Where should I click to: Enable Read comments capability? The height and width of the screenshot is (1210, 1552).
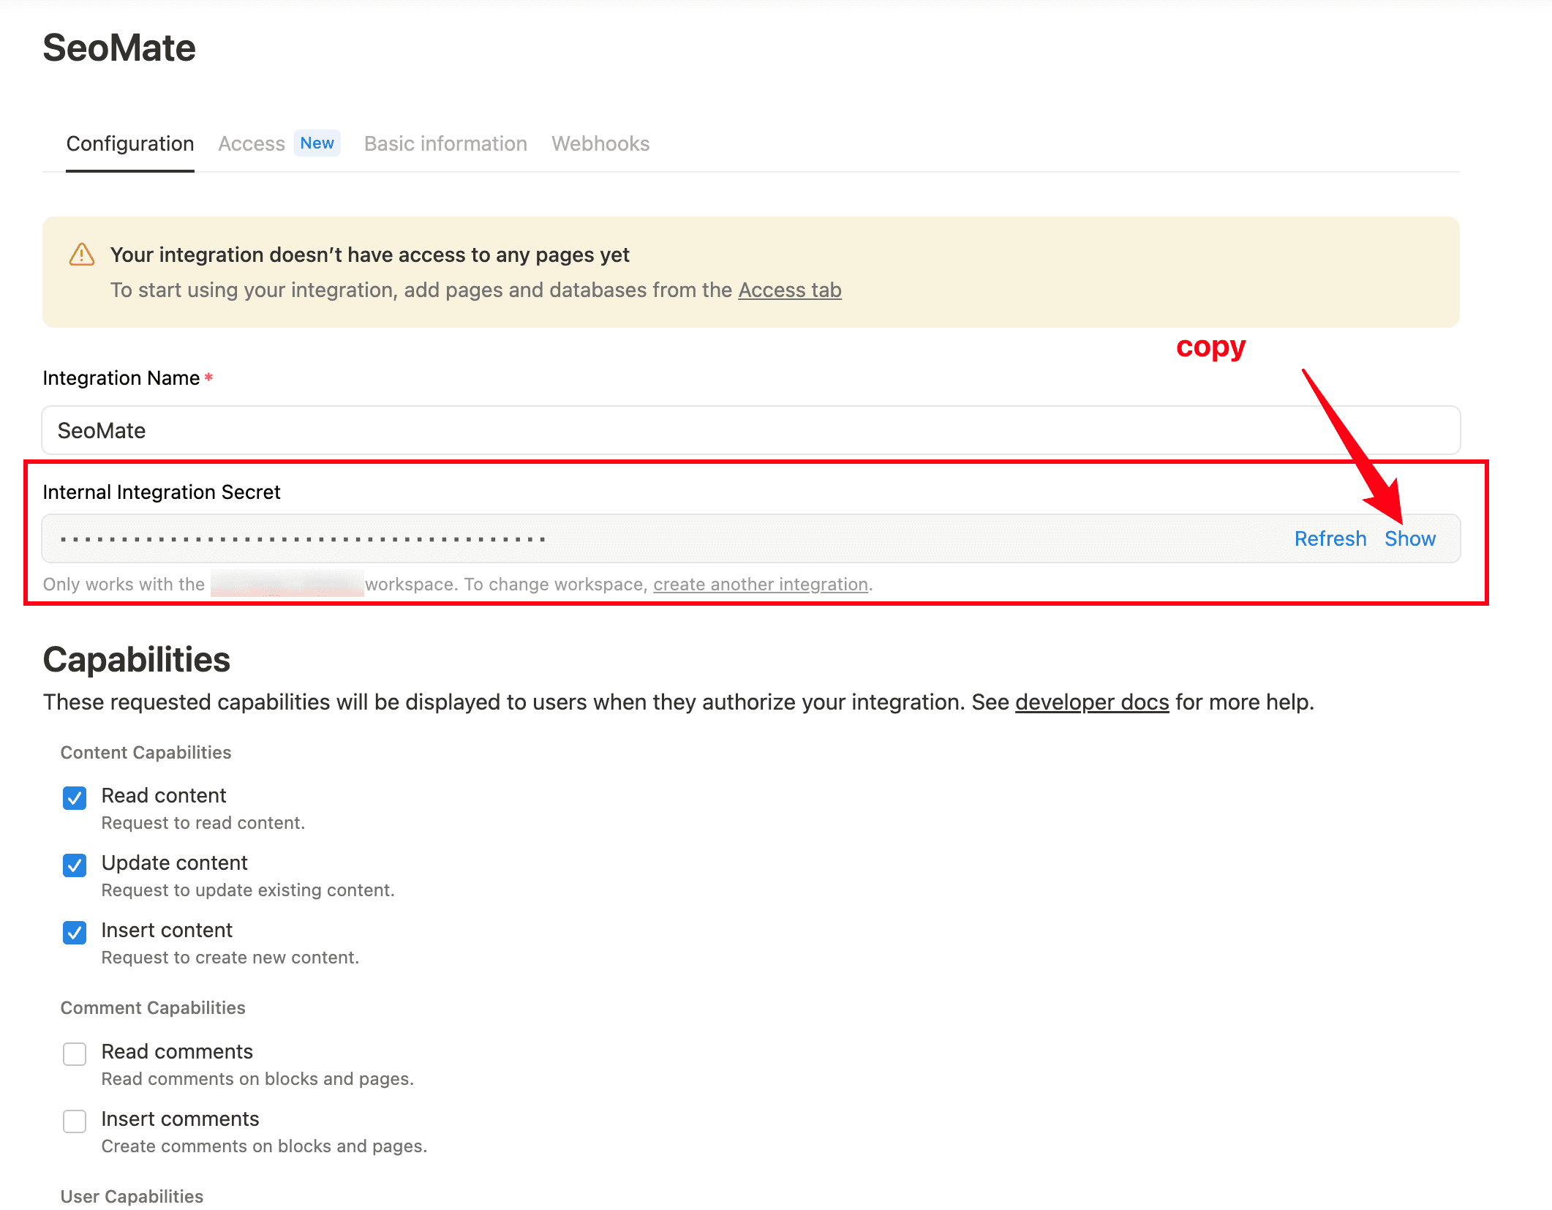[74, 1054]
